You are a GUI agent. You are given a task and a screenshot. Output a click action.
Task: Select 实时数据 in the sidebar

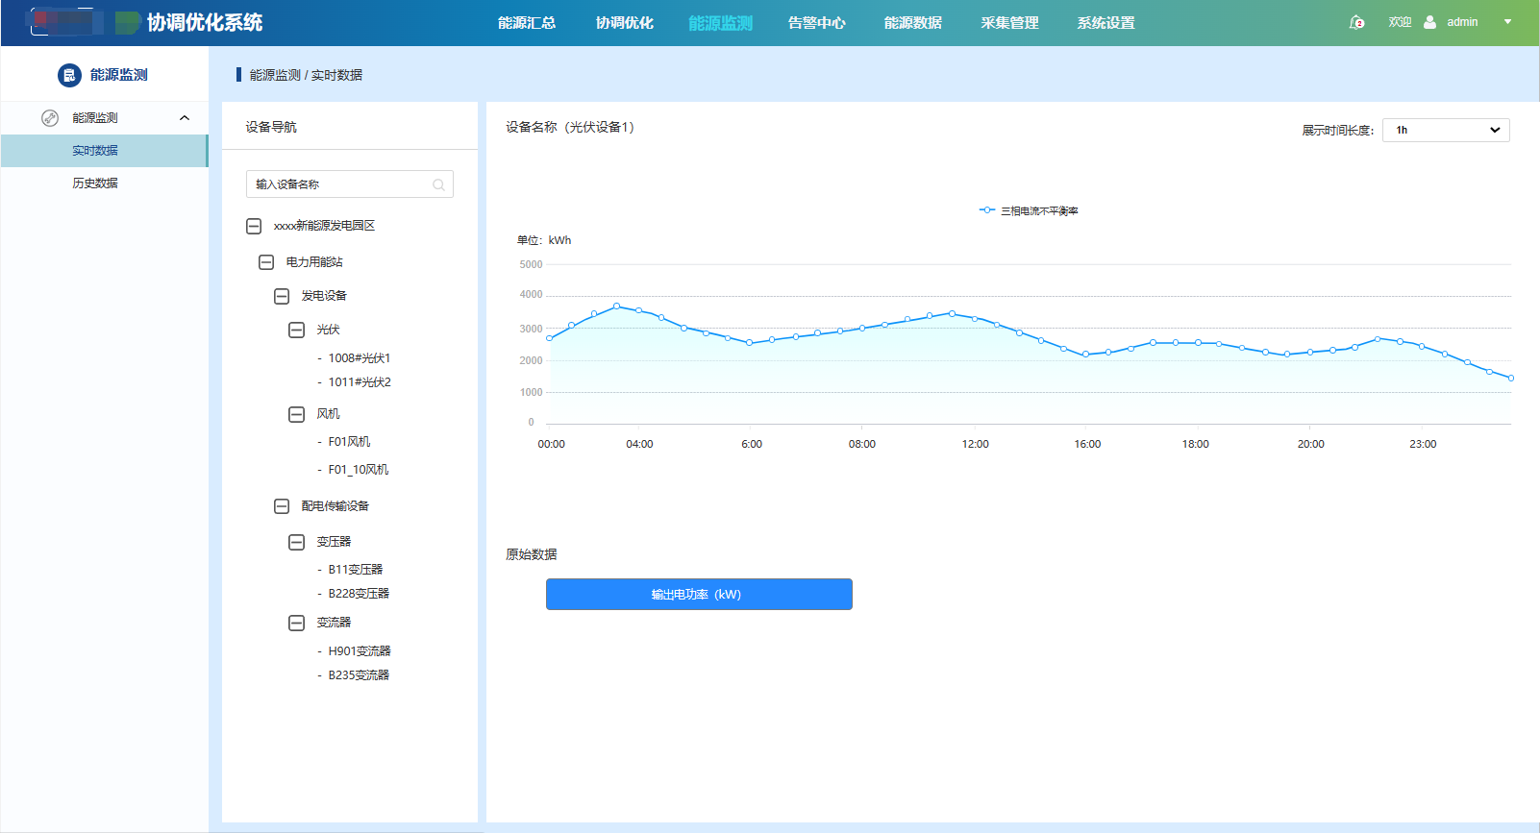click(104, 151)
